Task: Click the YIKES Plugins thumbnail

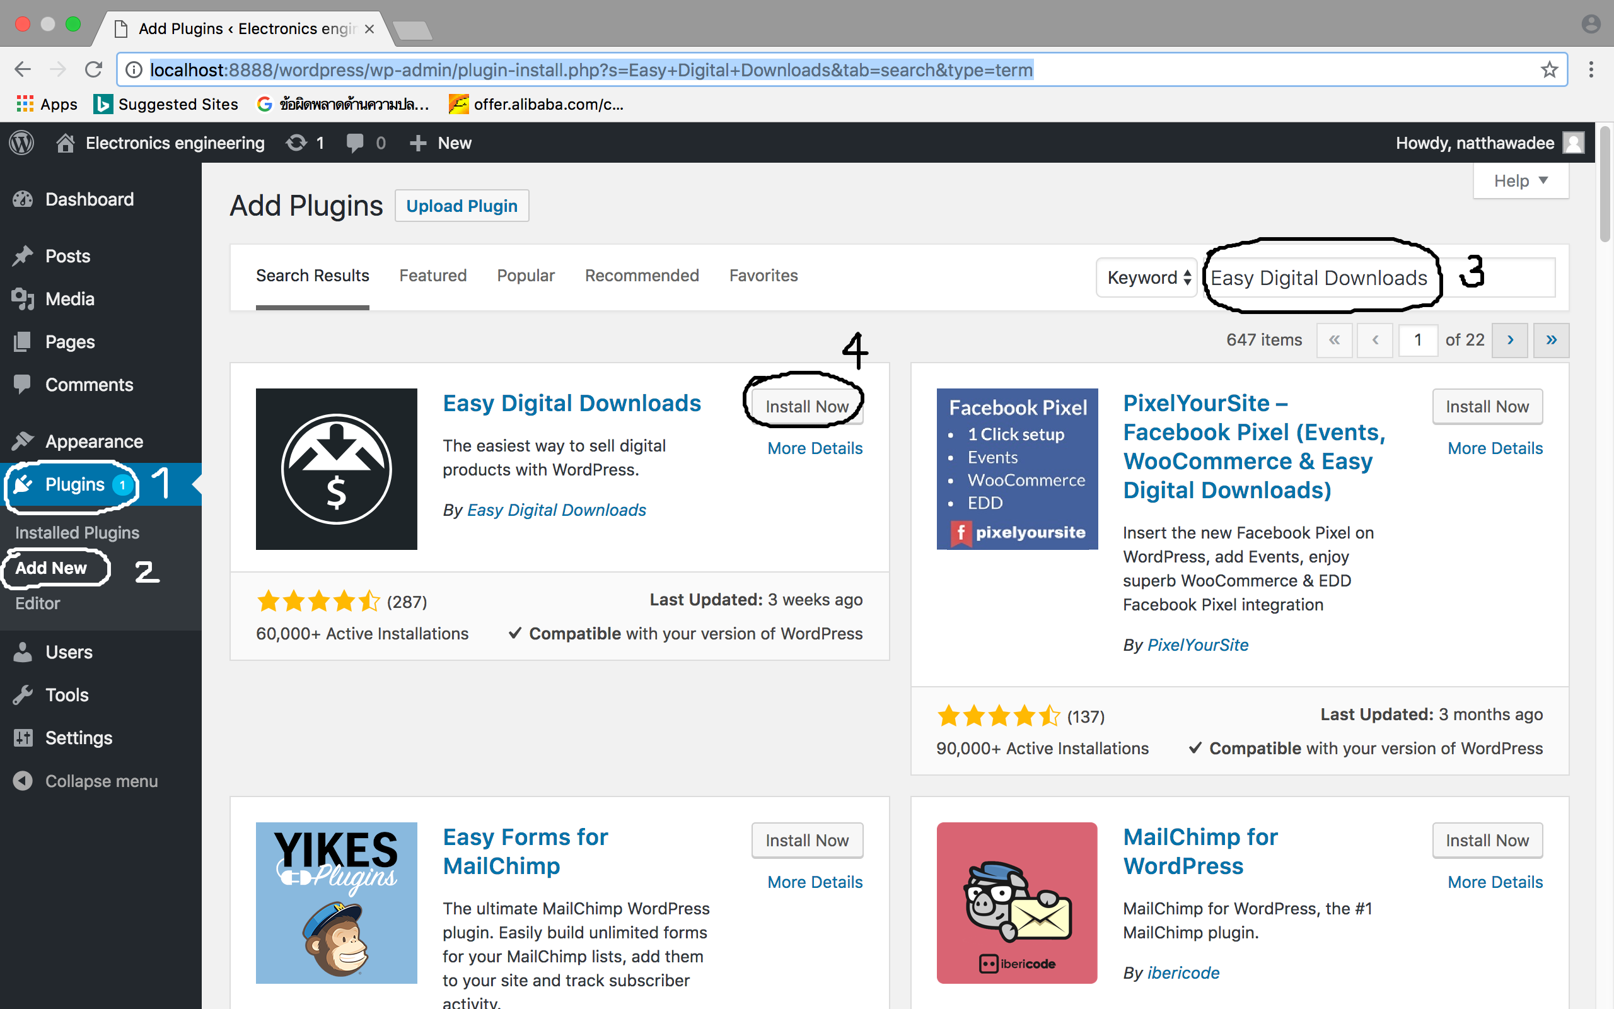Action: point(337,903)
